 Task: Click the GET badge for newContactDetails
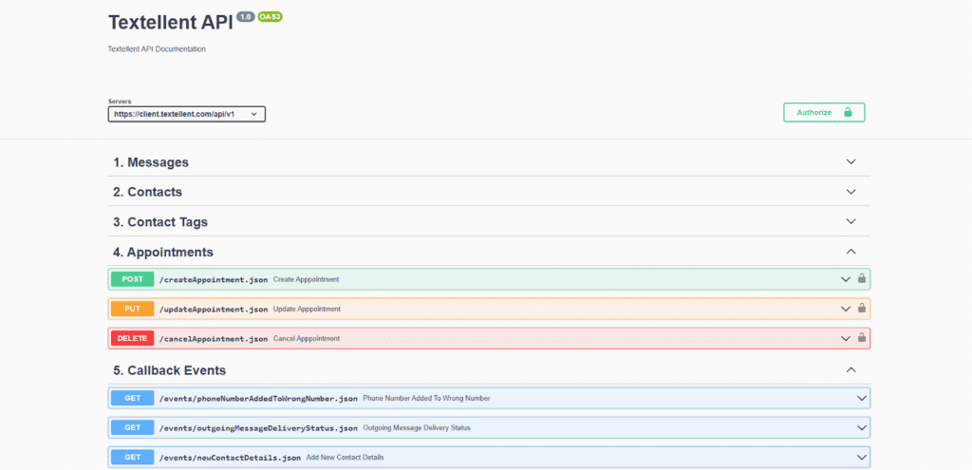pos(133,458)
